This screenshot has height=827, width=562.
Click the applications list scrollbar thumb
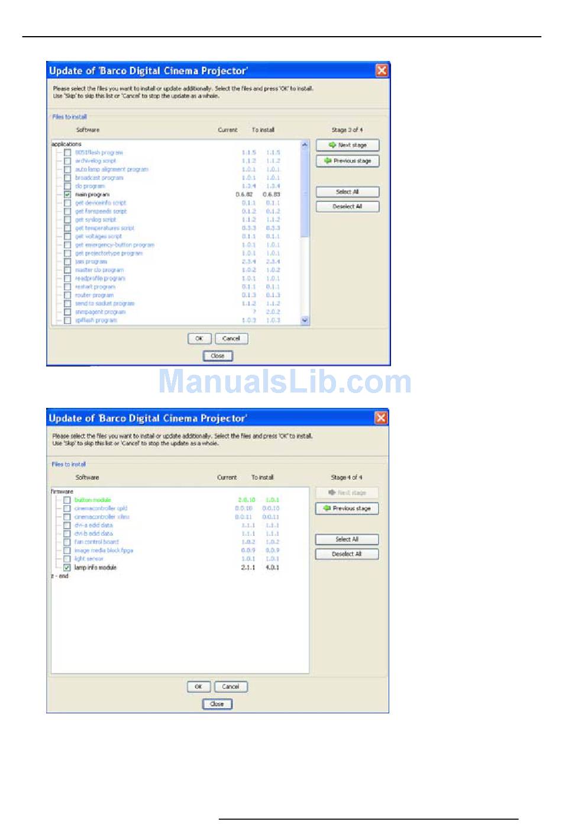coord(305,194)
